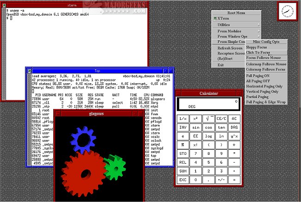This screenshot has height=202, width=301.
Task: Click the XTerm icon in Root Menu
Action: (x=215, y=18)
